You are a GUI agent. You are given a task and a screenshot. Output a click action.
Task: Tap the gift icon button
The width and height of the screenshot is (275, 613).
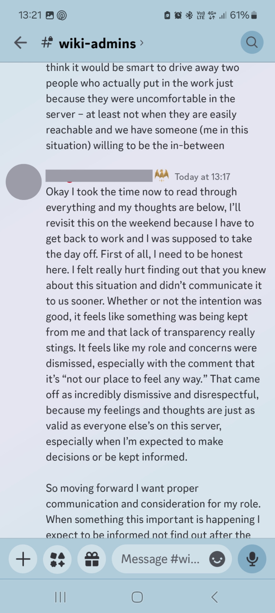coord(92,559)
